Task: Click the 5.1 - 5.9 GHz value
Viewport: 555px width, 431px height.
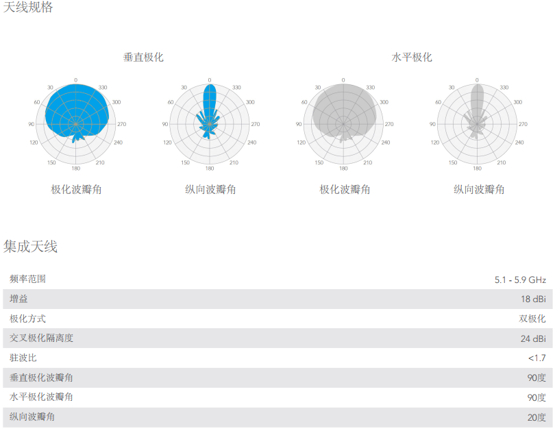Action: pyautogui.click(x=520, y=280)
